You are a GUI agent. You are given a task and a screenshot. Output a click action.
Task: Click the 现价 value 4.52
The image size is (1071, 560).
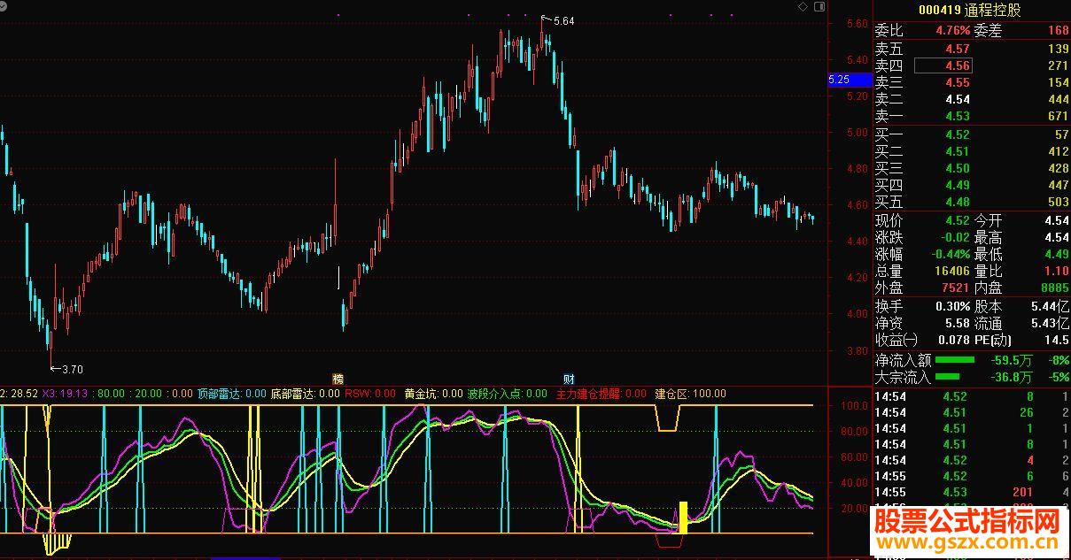click(x=957, y=220)
